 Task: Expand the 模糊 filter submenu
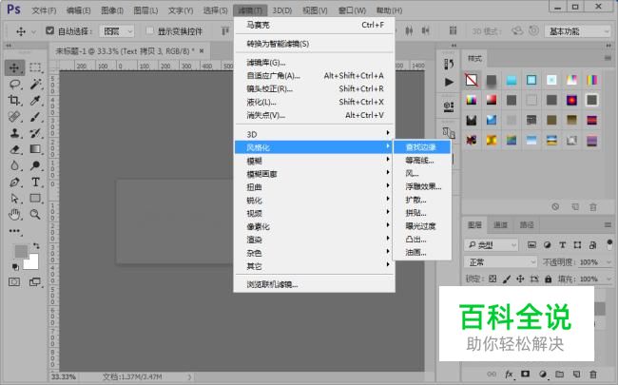point(314,161)
